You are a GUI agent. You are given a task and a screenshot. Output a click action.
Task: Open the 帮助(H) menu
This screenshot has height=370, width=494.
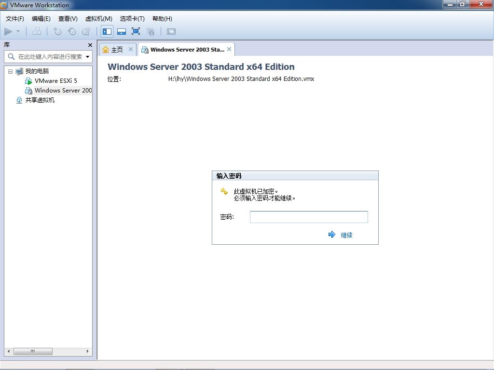pyautogui.click(x=162, y=19)
